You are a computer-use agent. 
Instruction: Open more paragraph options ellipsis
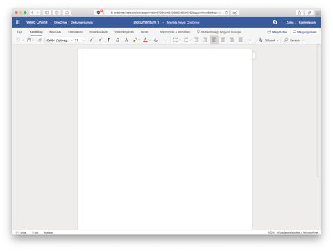pyautogui.click(x=249, y=40)
